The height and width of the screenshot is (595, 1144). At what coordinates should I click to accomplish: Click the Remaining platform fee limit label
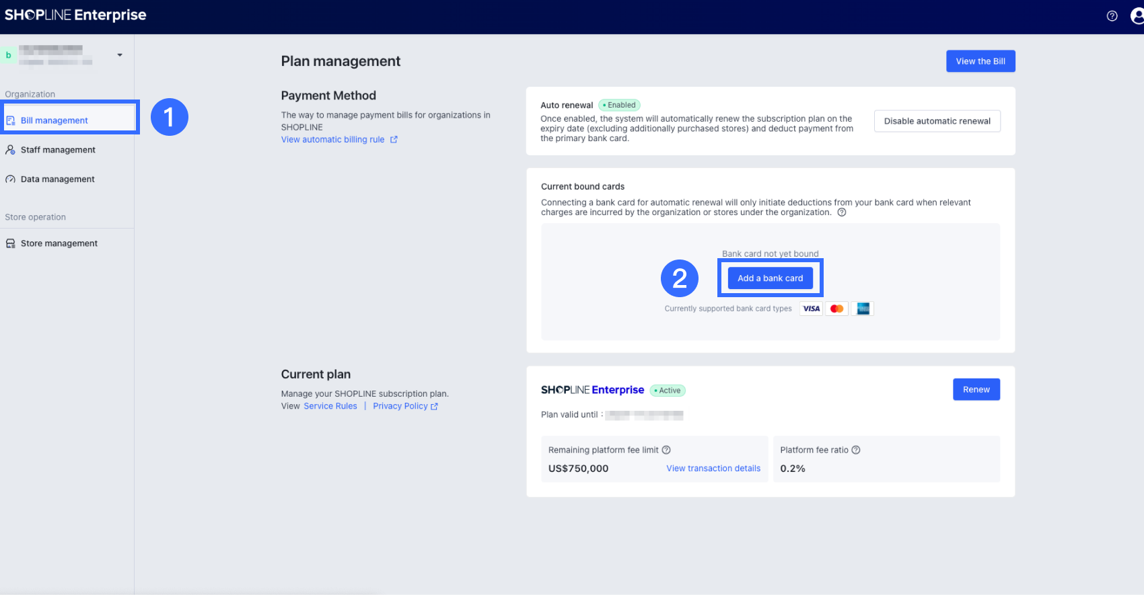604,450
